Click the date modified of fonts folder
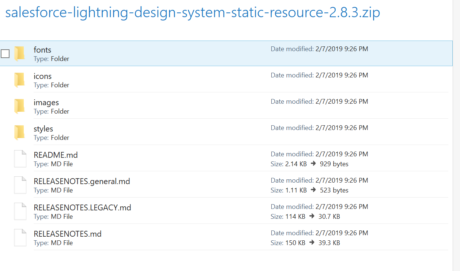Viewport: 460px width, 271px height. tap(320, 49)
